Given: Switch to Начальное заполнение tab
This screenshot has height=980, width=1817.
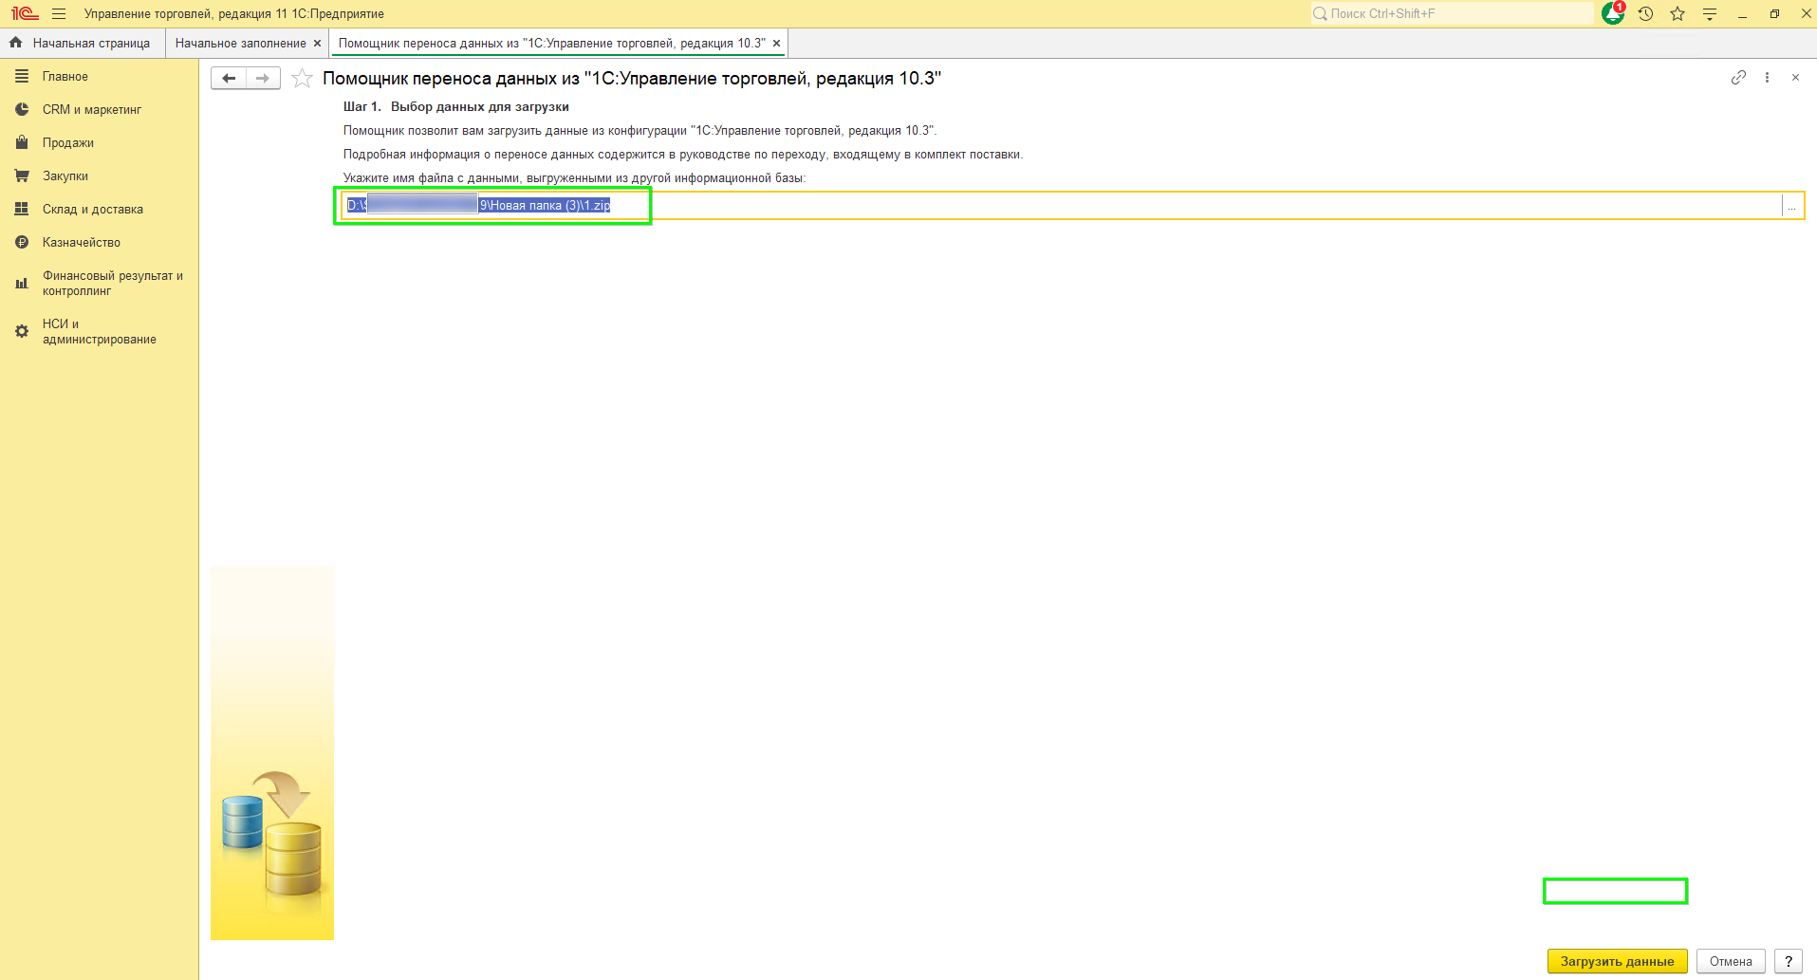Looking at the screenshot, I should 240,43.
